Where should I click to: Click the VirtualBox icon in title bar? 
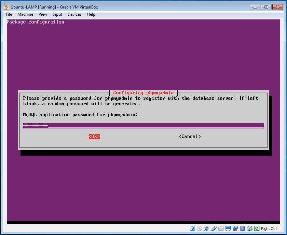[6, 7]
